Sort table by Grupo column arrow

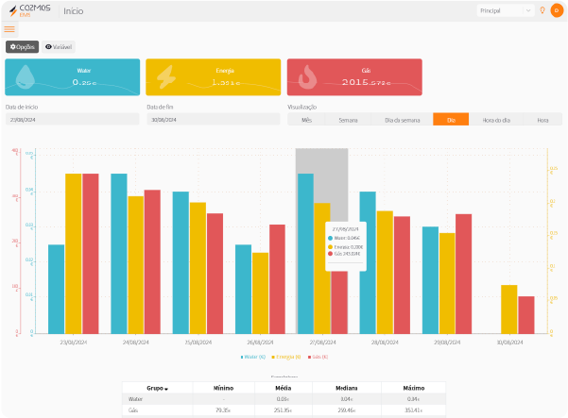[167, 388]
